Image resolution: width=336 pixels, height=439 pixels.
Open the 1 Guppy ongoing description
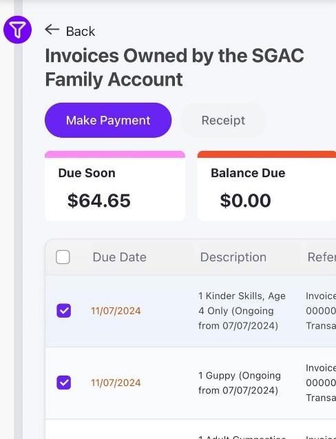coord(240,382)
